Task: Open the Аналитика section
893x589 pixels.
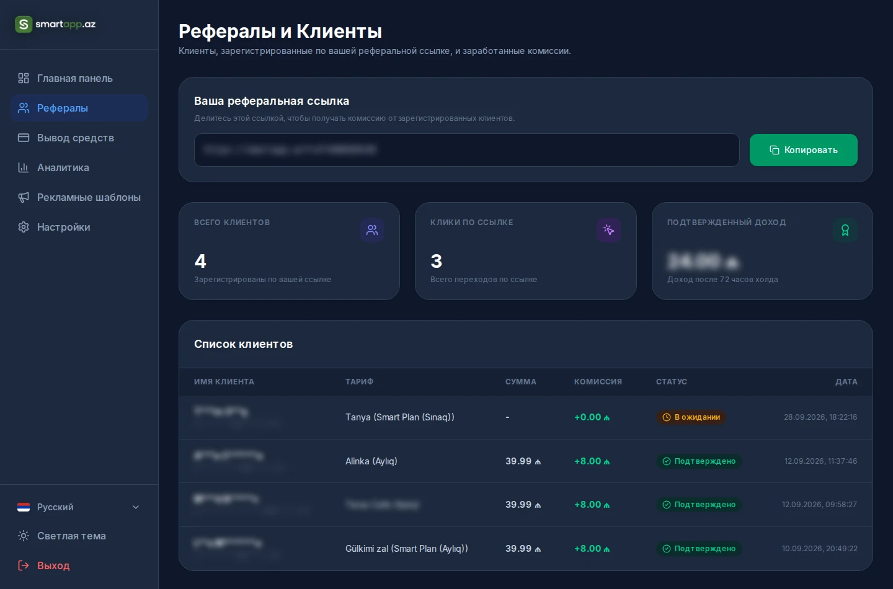Action: 79,167
